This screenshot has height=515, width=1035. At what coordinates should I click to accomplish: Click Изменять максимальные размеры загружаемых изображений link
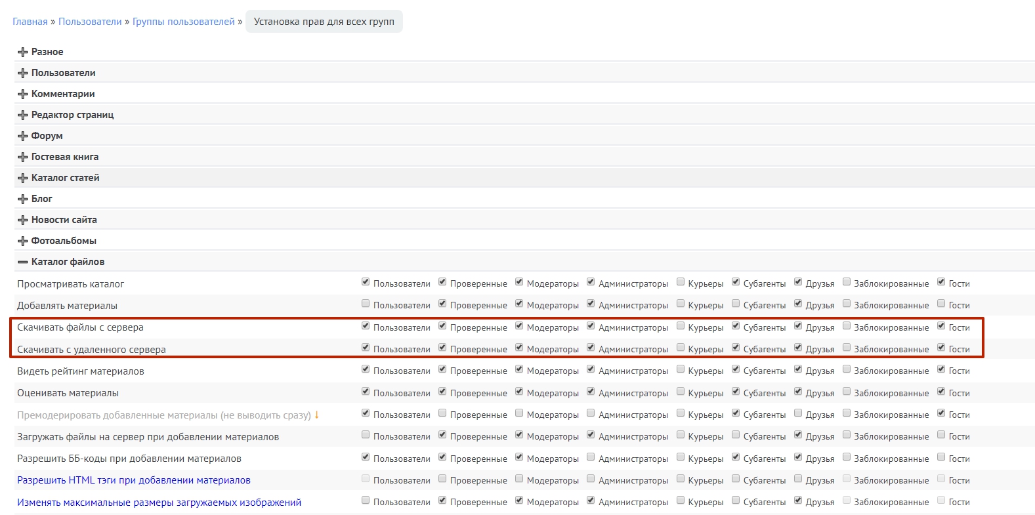[x=159, y=503]
